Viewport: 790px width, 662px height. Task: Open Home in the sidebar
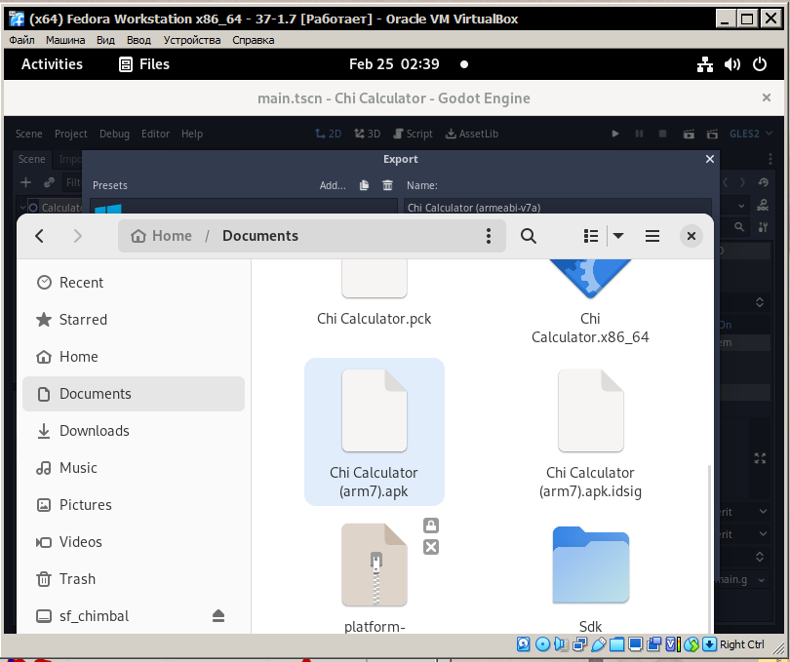[134, 357]
